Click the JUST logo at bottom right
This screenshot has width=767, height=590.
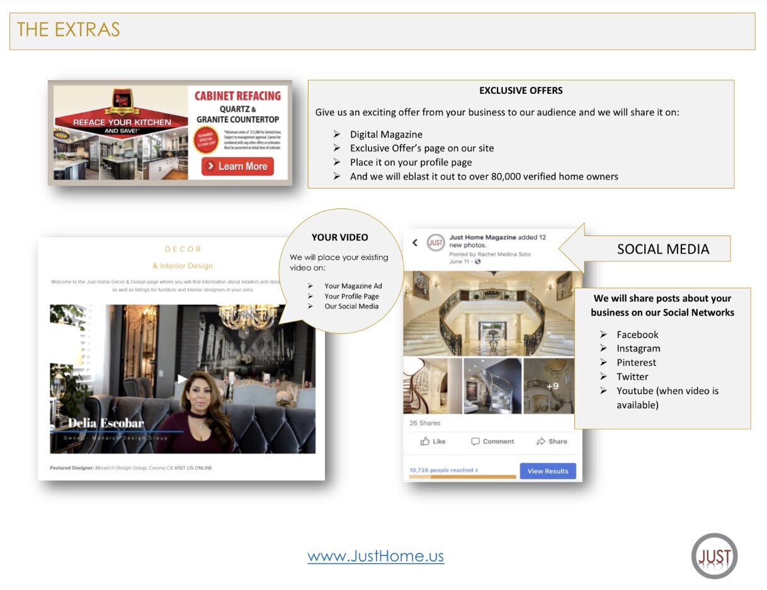click(714, 556)
